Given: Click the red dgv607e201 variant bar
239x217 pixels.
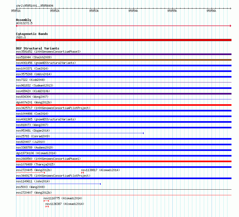Looking at the screenshot, I should (x=124, y=105).
